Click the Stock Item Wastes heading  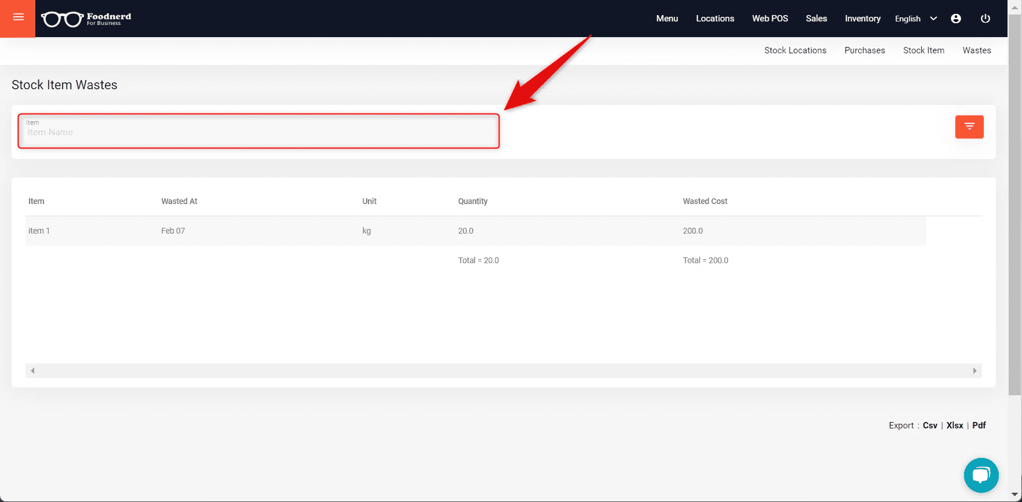[64, 85]
